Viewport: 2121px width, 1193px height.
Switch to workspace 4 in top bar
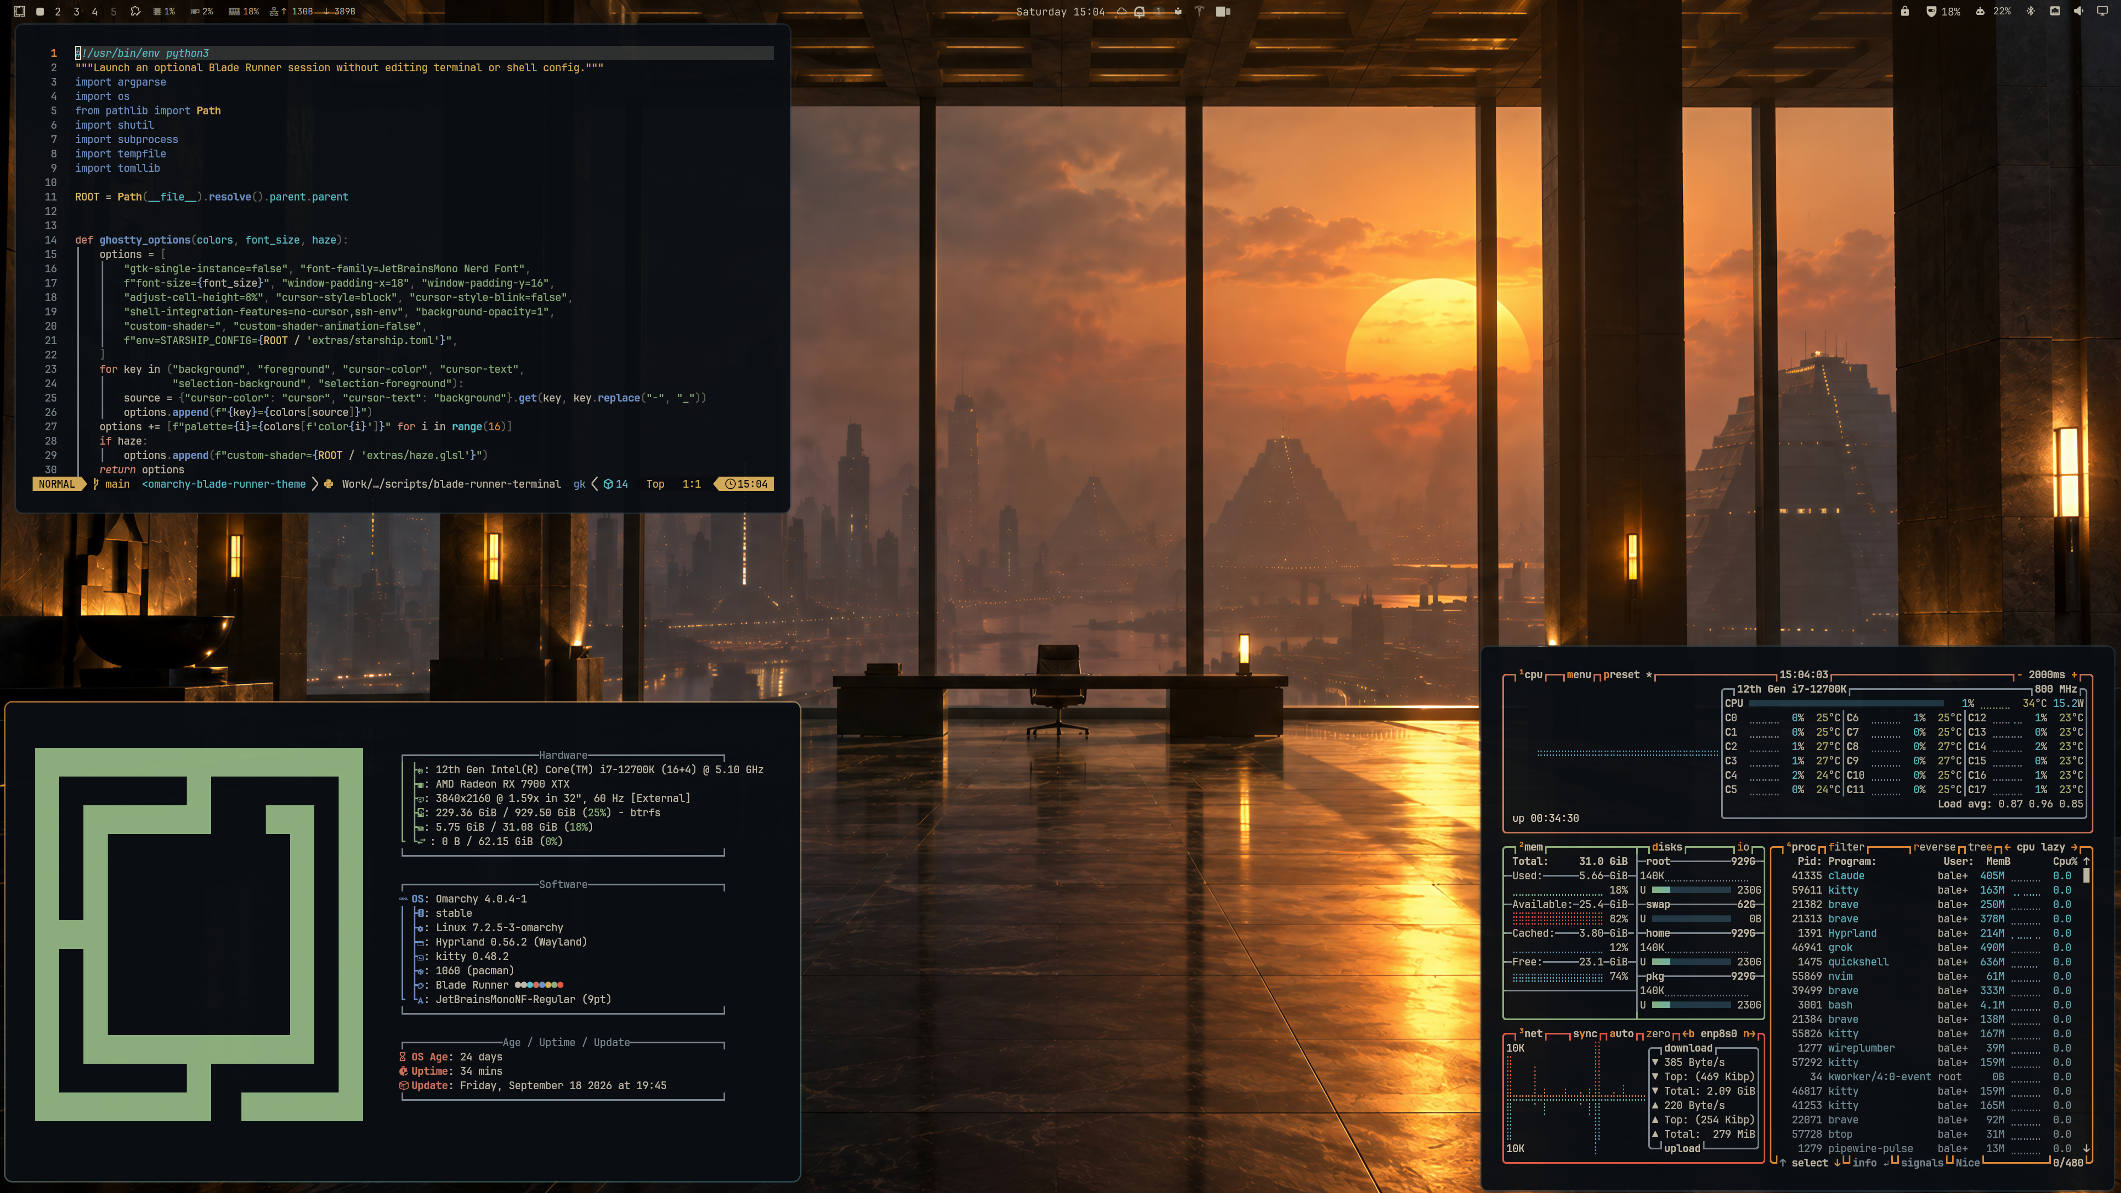[x=94, y=12]
